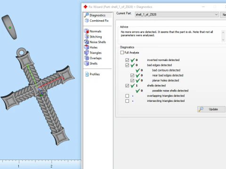Open the Stitching fix icon

pos(87,37)
